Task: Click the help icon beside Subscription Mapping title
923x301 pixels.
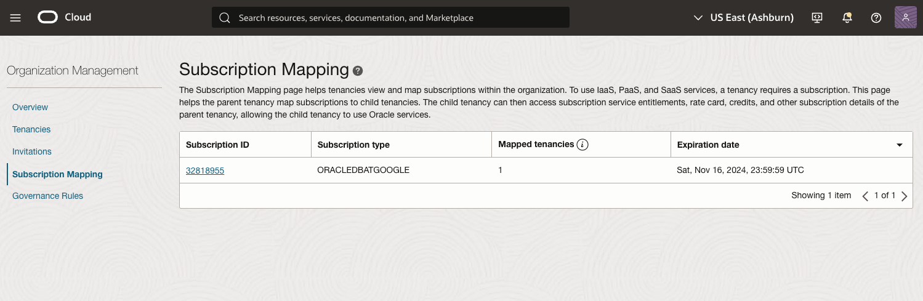Action: [358, 71]
